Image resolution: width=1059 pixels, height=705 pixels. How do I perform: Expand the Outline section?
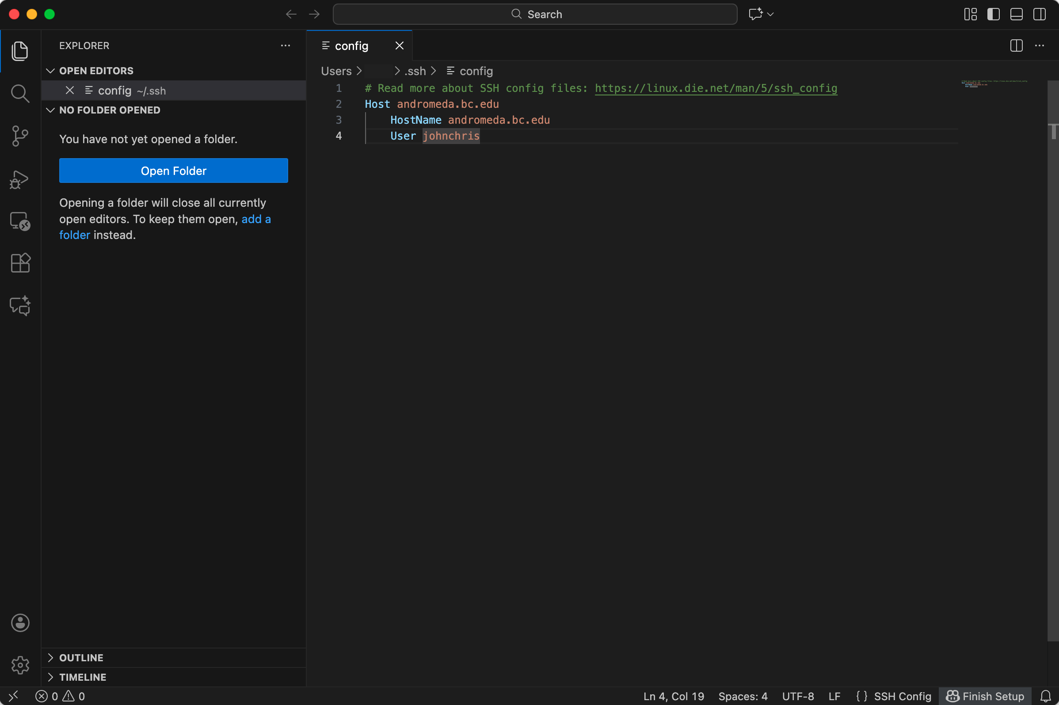81,657
